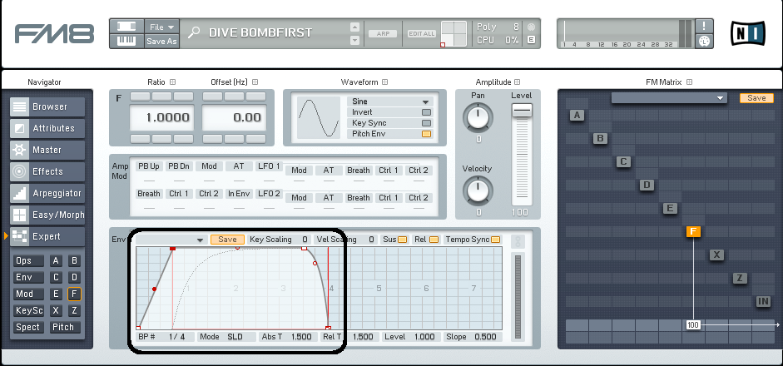Click Save As in header

[161, 42]
